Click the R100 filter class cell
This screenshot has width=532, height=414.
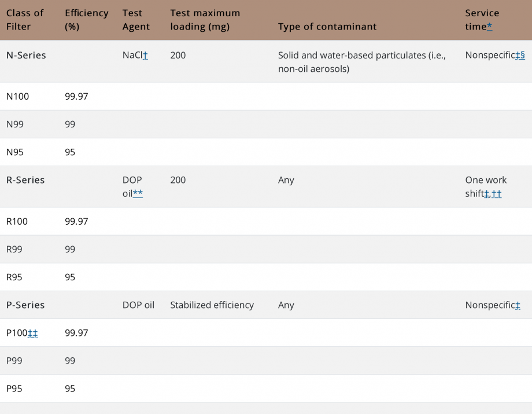[17, 221]
